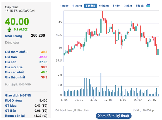Select the active 3 tháng tab
This screenshot has width=162, height=120.
90,6
